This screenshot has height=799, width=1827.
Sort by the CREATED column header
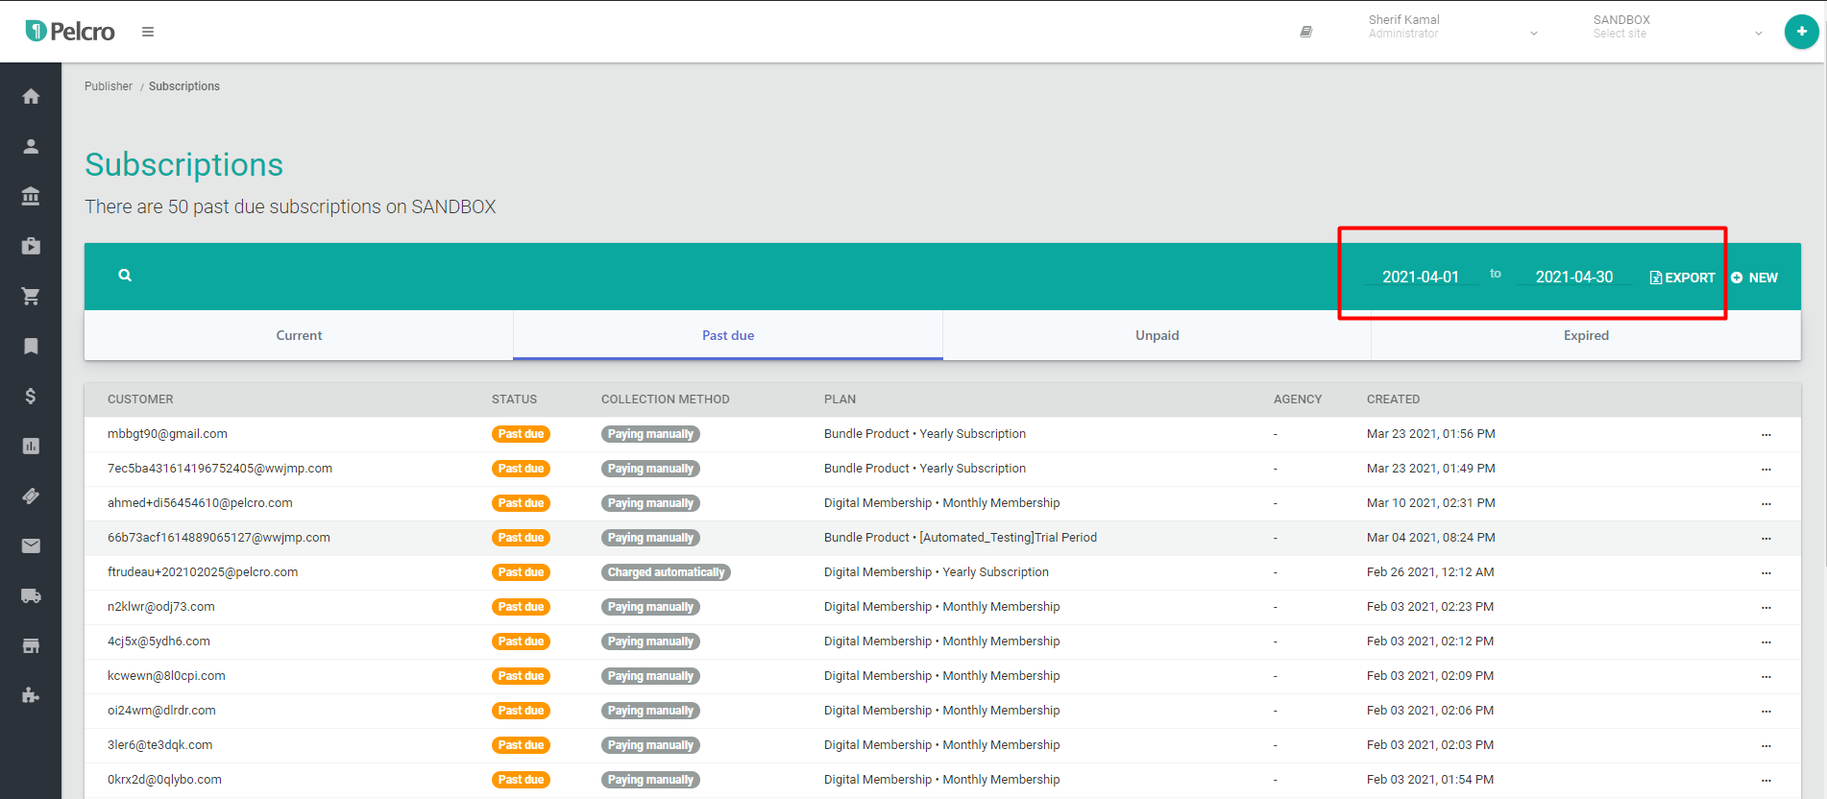click(1393, 399)
